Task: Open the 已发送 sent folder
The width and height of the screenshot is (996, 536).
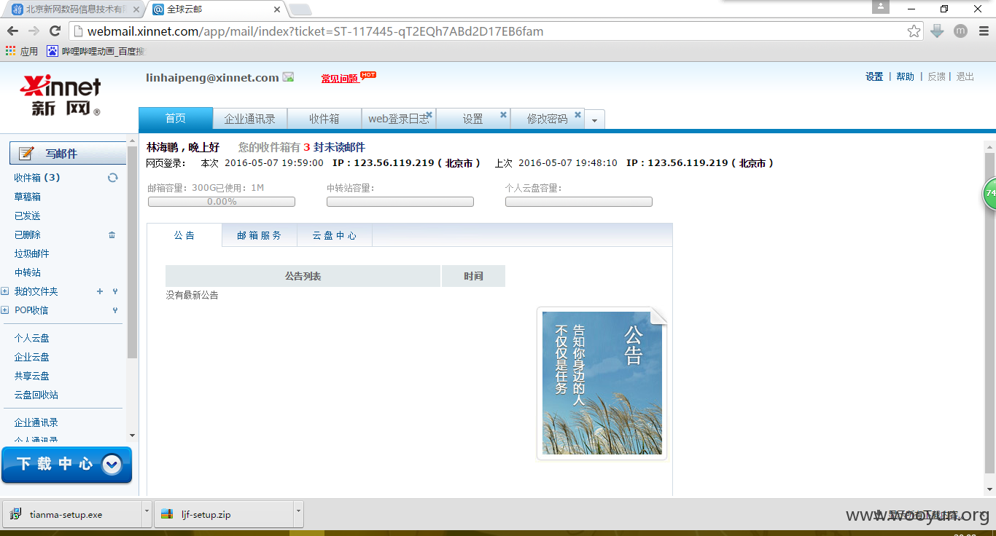Action: click(28, 216)
